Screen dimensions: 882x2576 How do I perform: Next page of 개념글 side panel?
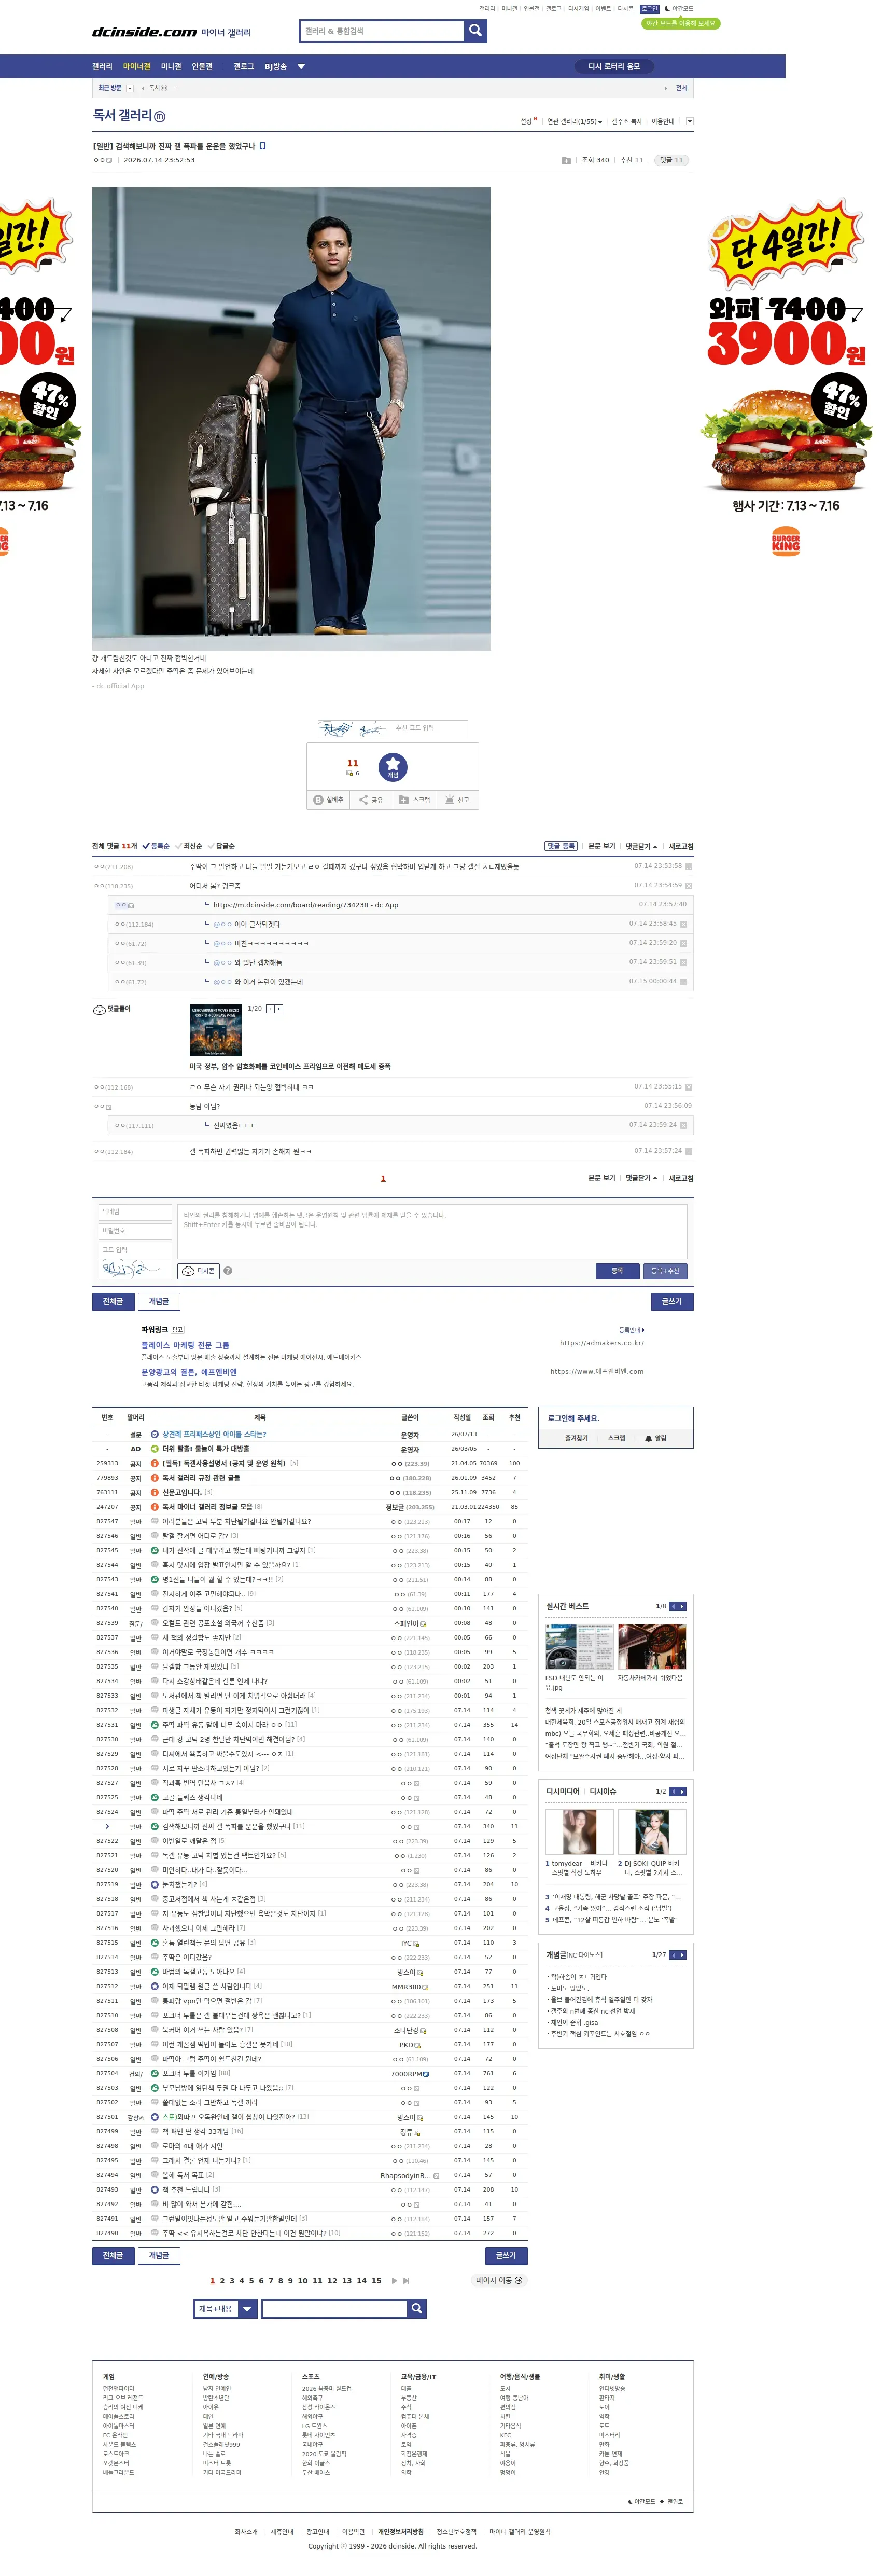tap(682, 1954)
